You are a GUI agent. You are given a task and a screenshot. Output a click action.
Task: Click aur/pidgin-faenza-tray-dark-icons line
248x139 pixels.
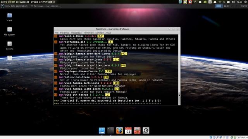coord(90,54)
